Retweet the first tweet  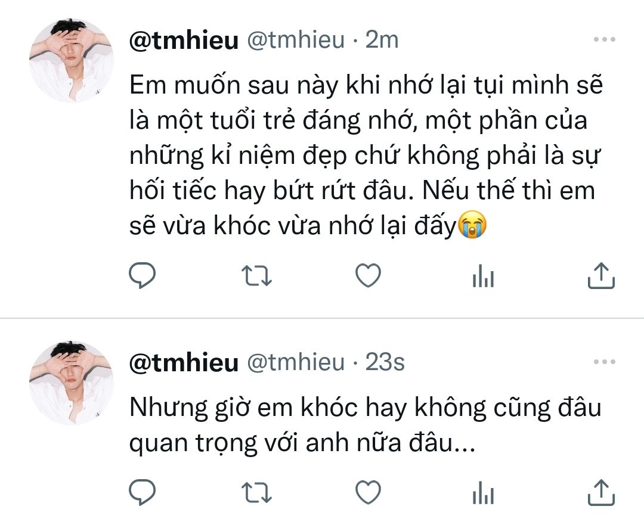[256, 275]
